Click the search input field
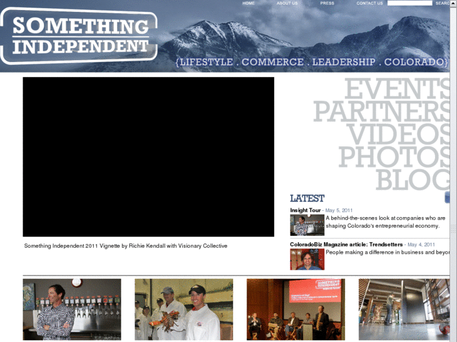Screen dimensions: 457x342 (x=409, y=3)
